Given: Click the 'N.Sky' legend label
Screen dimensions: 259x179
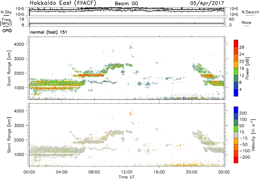Looking at the screenshot, I should [x=6, y=12].
